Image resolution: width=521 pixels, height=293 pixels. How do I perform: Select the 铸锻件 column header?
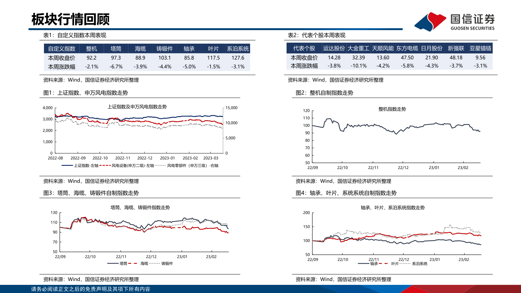(165, 49)
